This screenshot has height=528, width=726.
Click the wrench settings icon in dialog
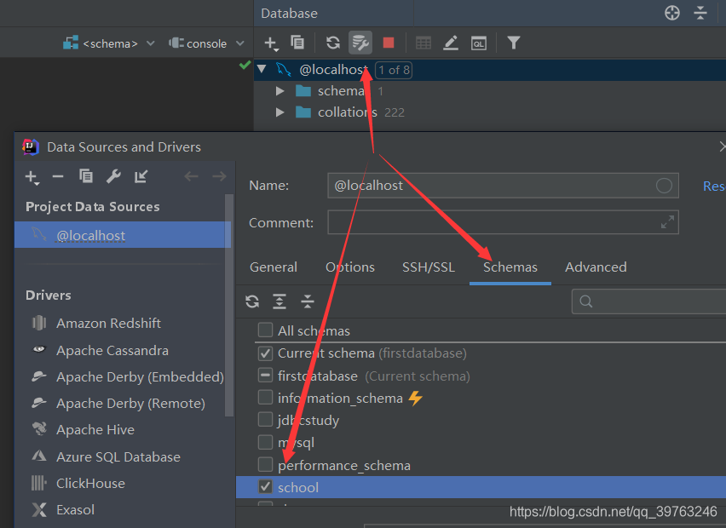tap(113, 176)
